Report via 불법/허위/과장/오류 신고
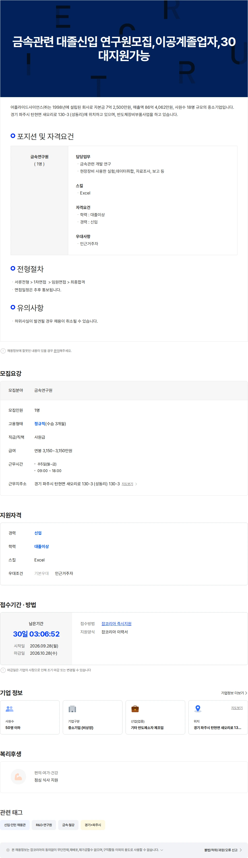Image resolution: width=248 pixels, height=858 pixels. pos(223,850)
